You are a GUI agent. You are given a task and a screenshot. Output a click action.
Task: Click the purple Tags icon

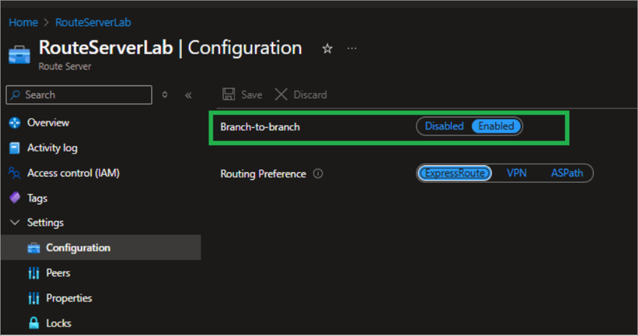click(15, 198)
